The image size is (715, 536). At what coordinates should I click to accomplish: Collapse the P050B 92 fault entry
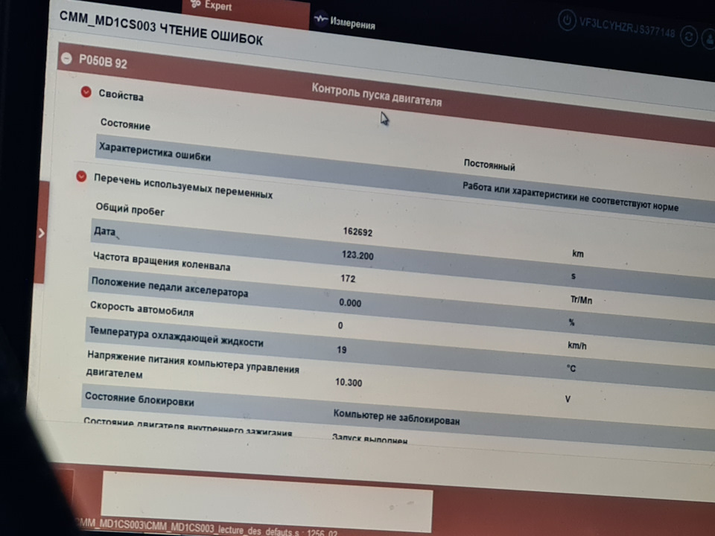[66, 58]
